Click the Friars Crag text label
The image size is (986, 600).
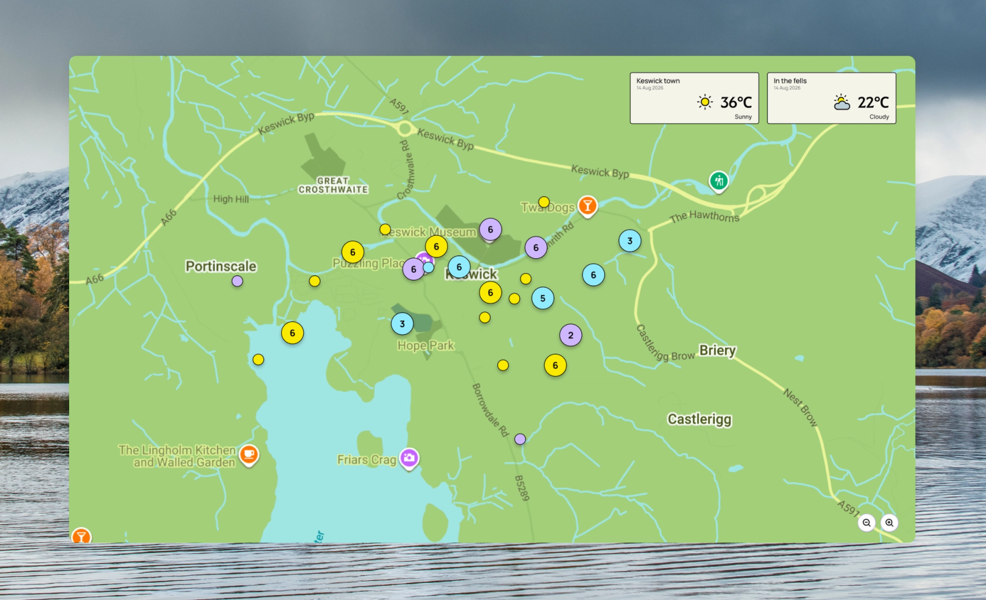(367, 460)
